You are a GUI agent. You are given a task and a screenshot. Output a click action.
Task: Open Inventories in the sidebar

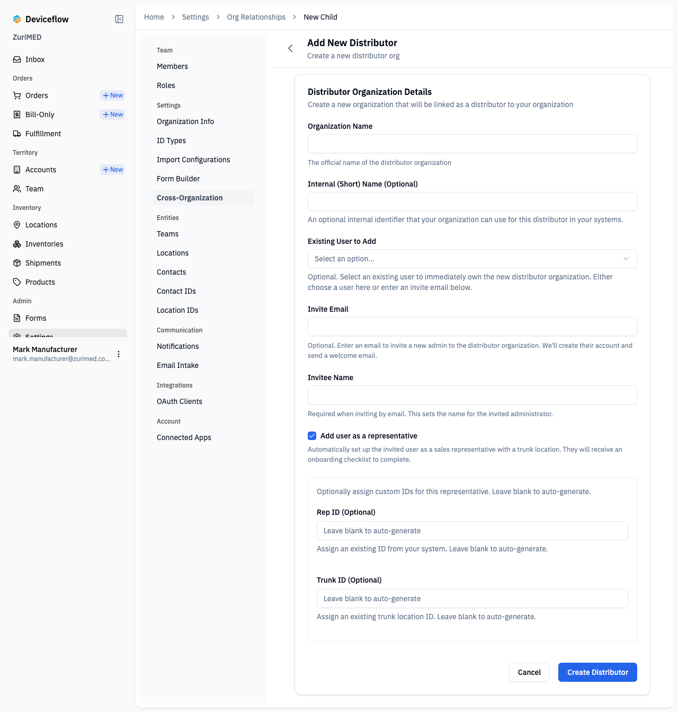pyautogui.click(x=68, y=244)
